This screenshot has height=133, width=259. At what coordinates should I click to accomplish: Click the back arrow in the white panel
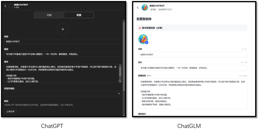click(x=138, y=8)
